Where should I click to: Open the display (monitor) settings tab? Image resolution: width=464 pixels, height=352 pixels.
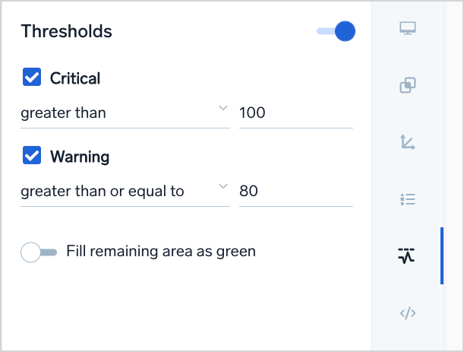point(408,30)
